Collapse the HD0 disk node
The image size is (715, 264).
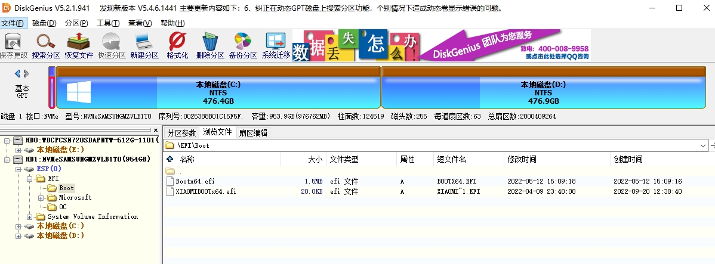7,140
